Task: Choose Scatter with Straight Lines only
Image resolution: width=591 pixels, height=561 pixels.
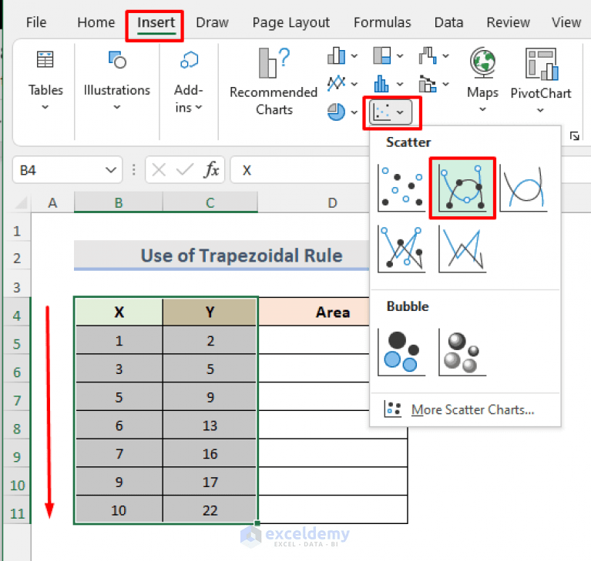Action: tap(462, 249)
